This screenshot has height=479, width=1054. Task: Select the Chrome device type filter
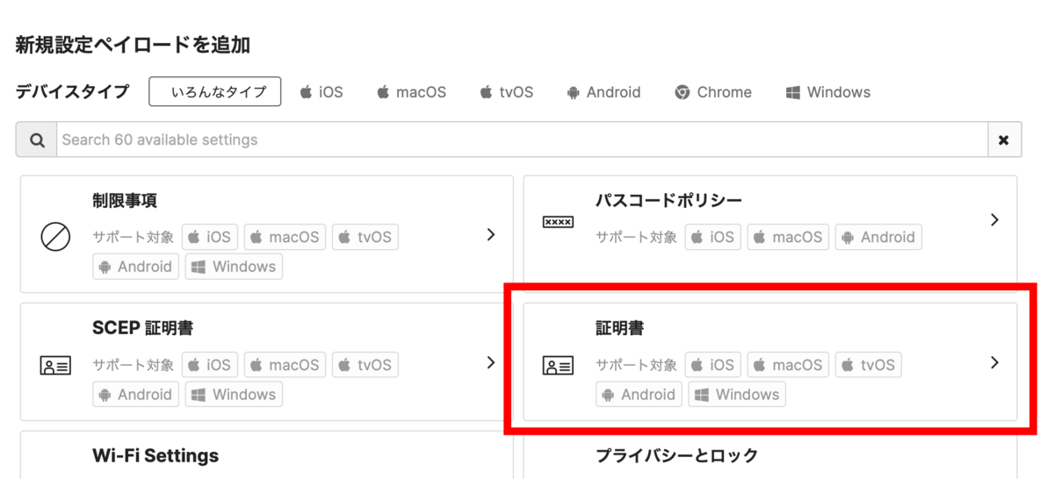pos(713,92)
